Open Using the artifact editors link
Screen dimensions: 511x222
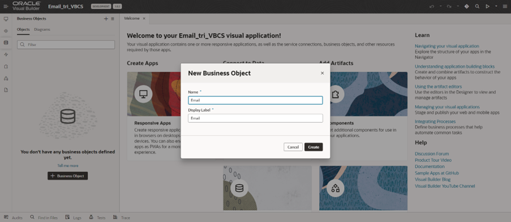click(x=439, y=87)
